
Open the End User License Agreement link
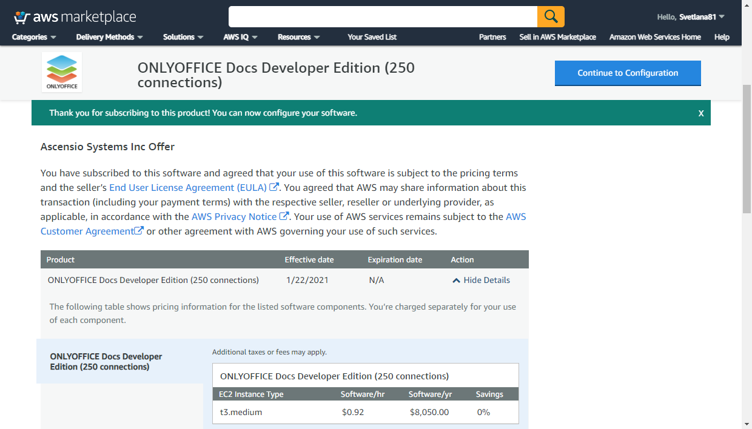point(188,188)
